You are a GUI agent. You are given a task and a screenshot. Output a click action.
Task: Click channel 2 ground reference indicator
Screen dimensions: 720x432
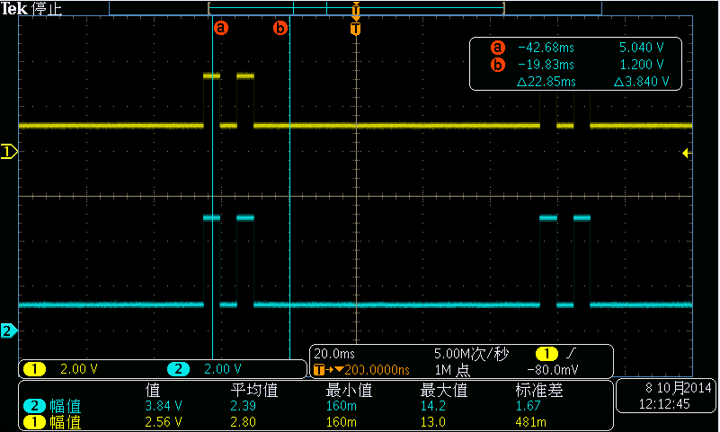[9, 331]
